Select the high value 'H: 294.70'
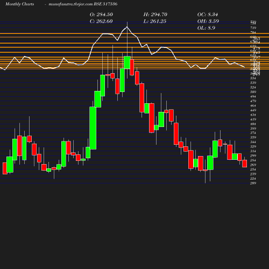This screenshot has width=269, height=269. (x=155, y=15)
